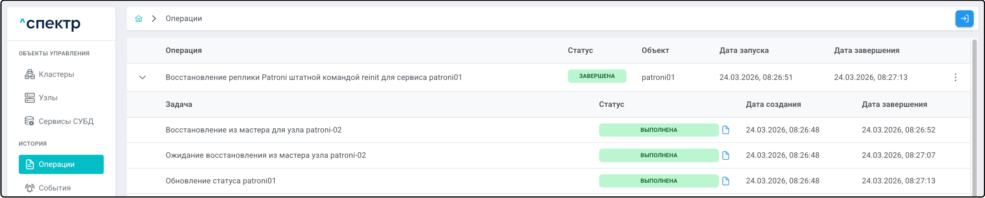Click the Сервисы СУБД database icon
Image resolution: width=985 pixels, height=198 pixels.
[x=29, y=121]
